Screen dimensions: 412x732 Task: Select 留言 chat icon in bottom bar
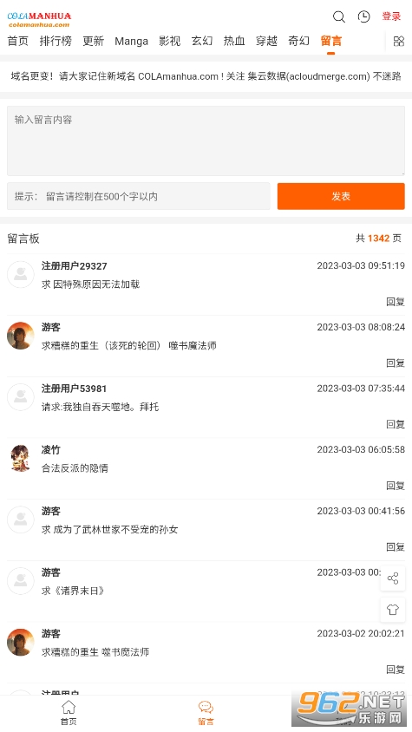(x=206, y=713)
